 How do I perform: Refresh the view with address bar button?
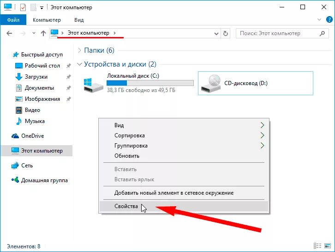point(225,33)
